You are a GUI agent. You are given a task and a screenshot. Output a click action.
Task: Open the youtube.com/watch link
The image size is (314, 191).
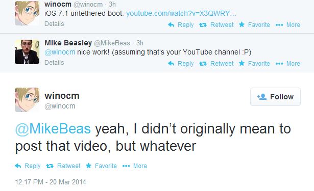[181, 13]
